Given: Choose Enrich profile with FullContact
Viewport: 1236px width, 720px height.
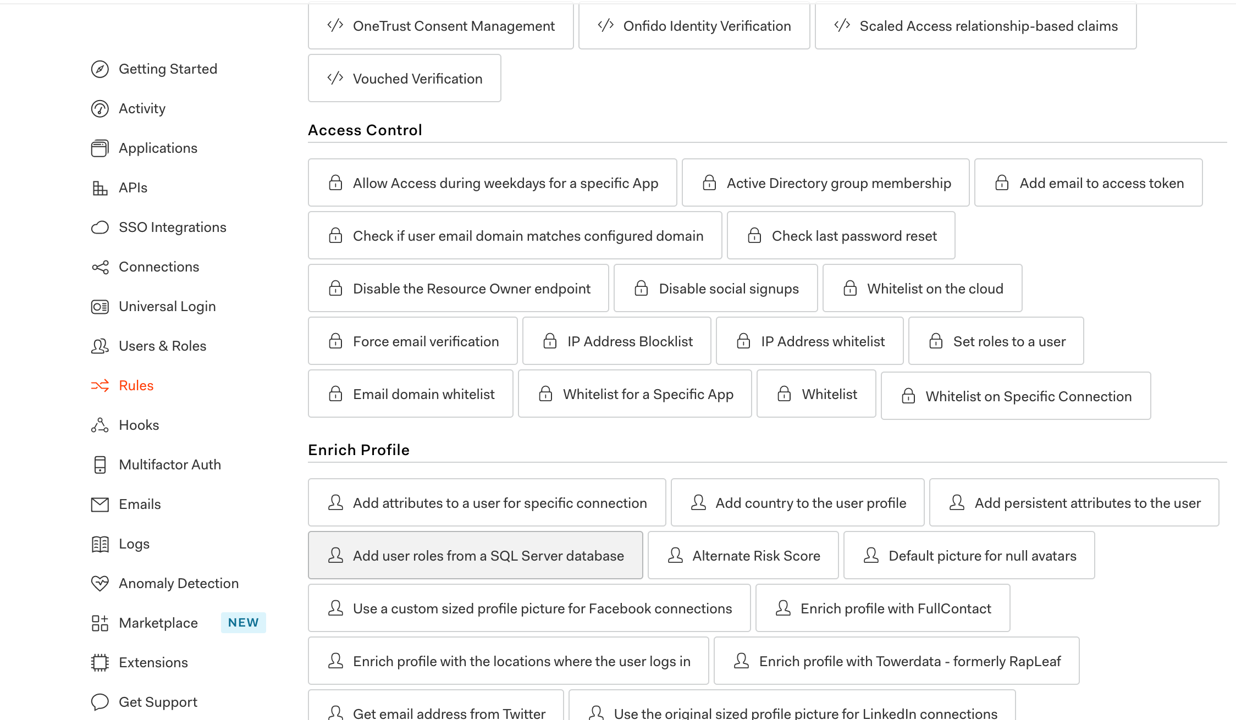Looking at the screenshot, I should tap(882, 608).
